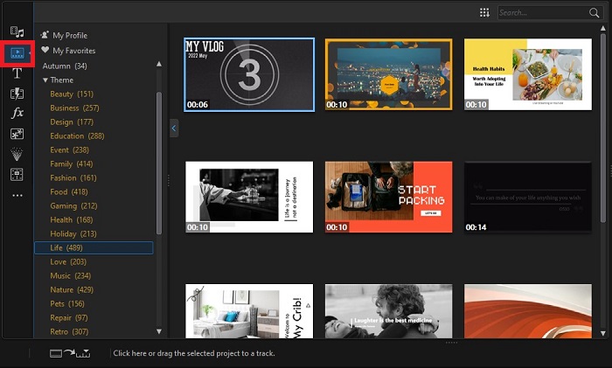The image size is (612, 368).
Task: Select city night lights template
Action: (389, 74)
